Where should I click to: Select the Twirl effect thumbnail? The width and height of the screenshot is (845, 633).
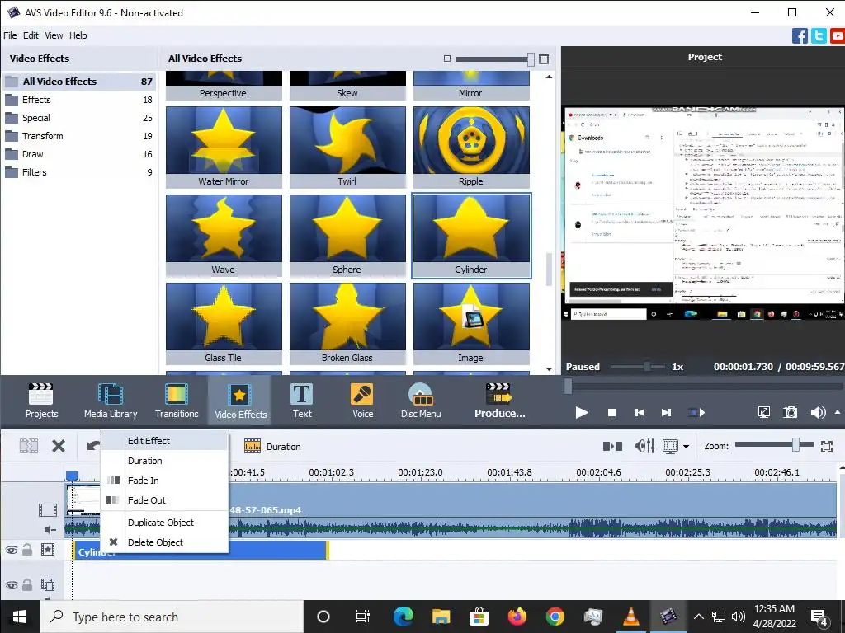coord(347,147)
